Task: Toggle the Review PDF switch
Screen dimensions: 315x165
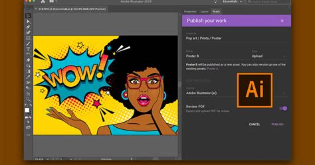Action: pos(283,109)
